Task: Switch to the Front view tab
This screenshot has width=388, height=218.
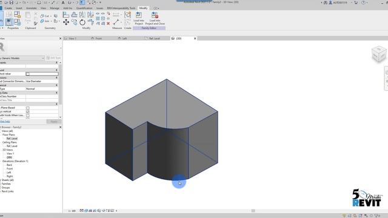Action: coord(99,39)
